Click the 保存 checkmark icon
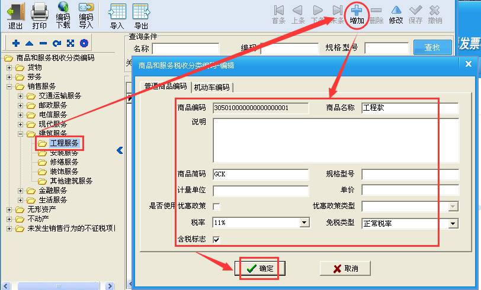 415,11
